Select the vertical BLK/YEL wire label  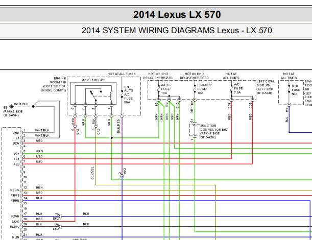click(92, 173)
